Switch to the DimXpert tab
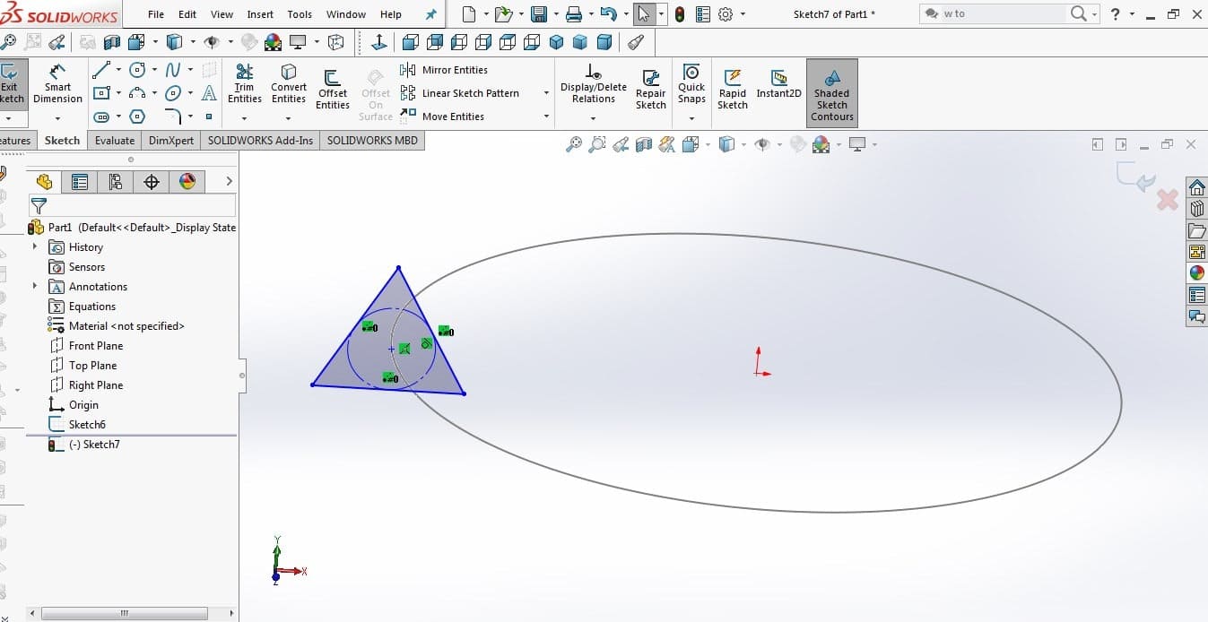Image resolution: width=1208 pixels, height=622 pixels. pyautogui.click(x=171, y=141)
